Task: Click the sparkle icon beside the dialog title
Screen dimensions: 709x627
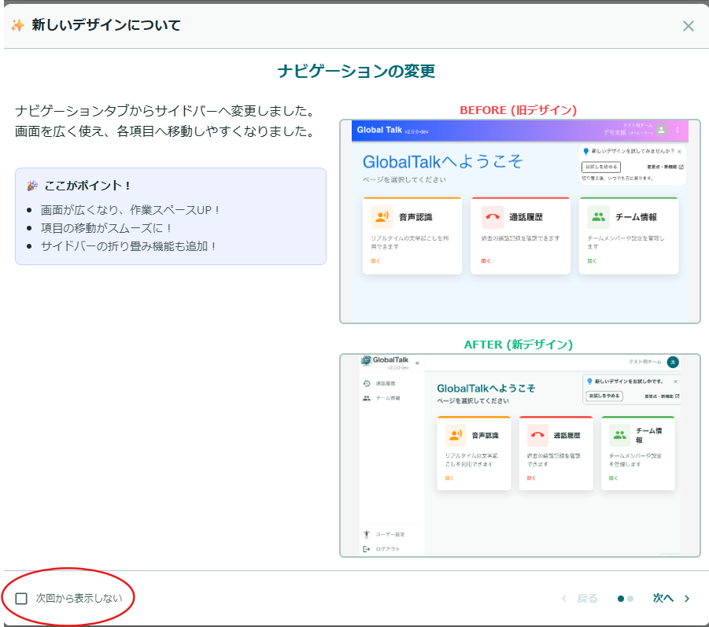Action: [x=17, y=25]
